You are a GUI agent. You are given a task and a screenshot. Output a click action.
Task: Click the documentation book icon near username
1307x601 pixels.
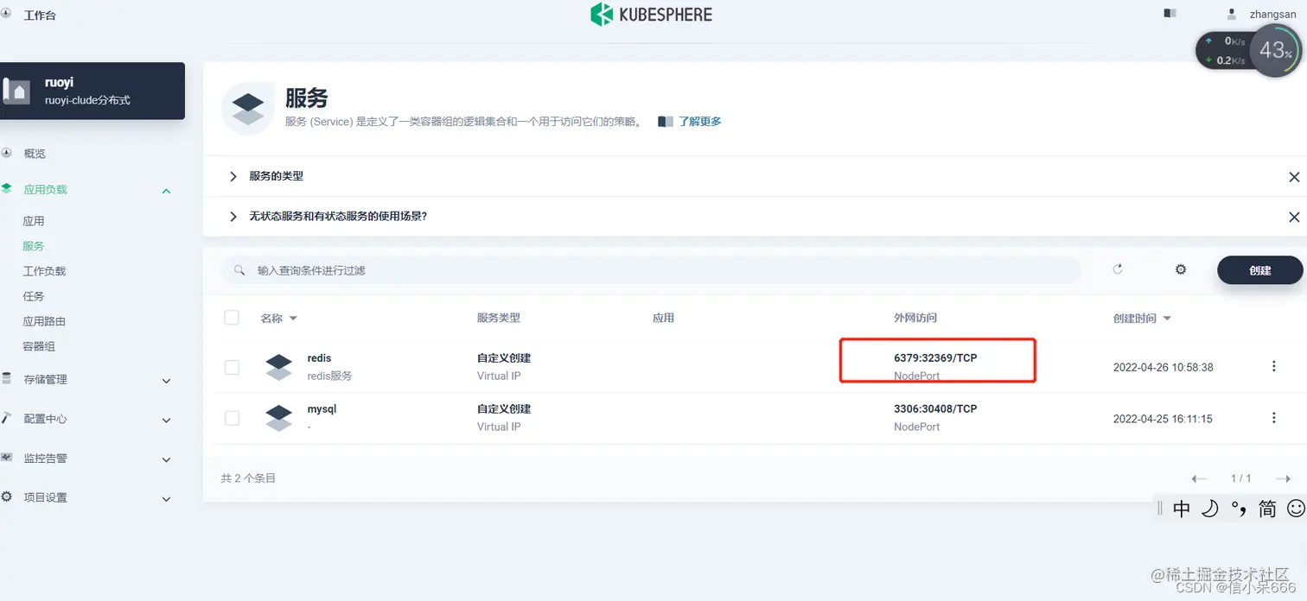click(1170, 14)
